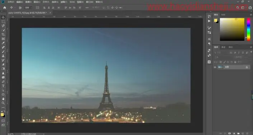Switch to the Channels tab beside Layers
Image resolution: width=253 pixels, height=135 pixels.
coord(223,47)
